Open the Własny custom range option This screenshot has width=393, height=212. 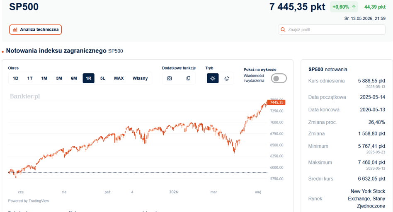click(x=140, y=78)
